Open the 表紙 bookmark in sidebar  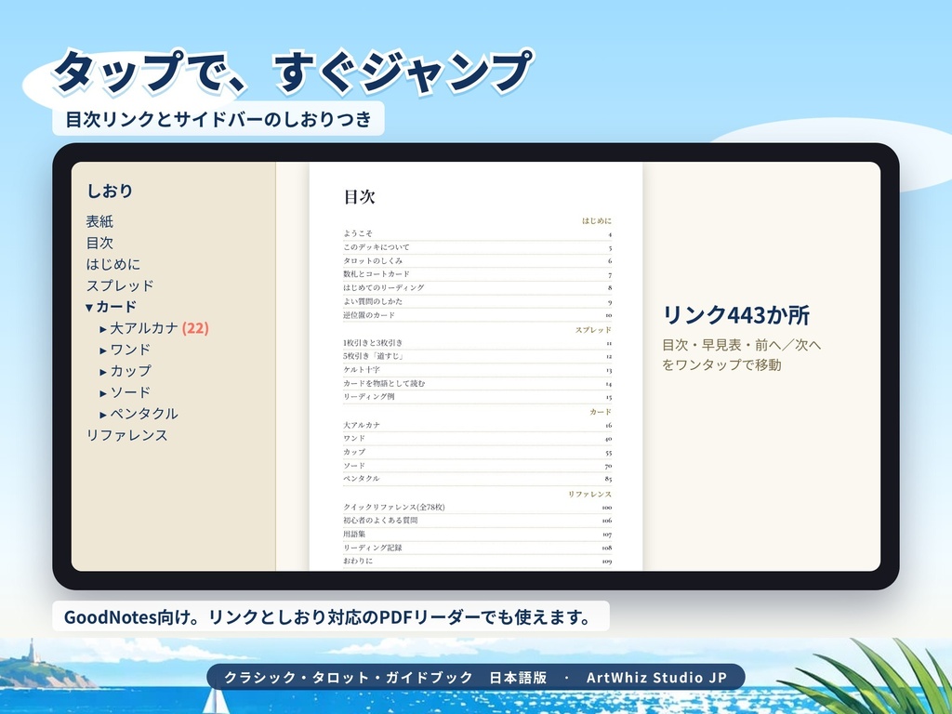click(99, 221)
